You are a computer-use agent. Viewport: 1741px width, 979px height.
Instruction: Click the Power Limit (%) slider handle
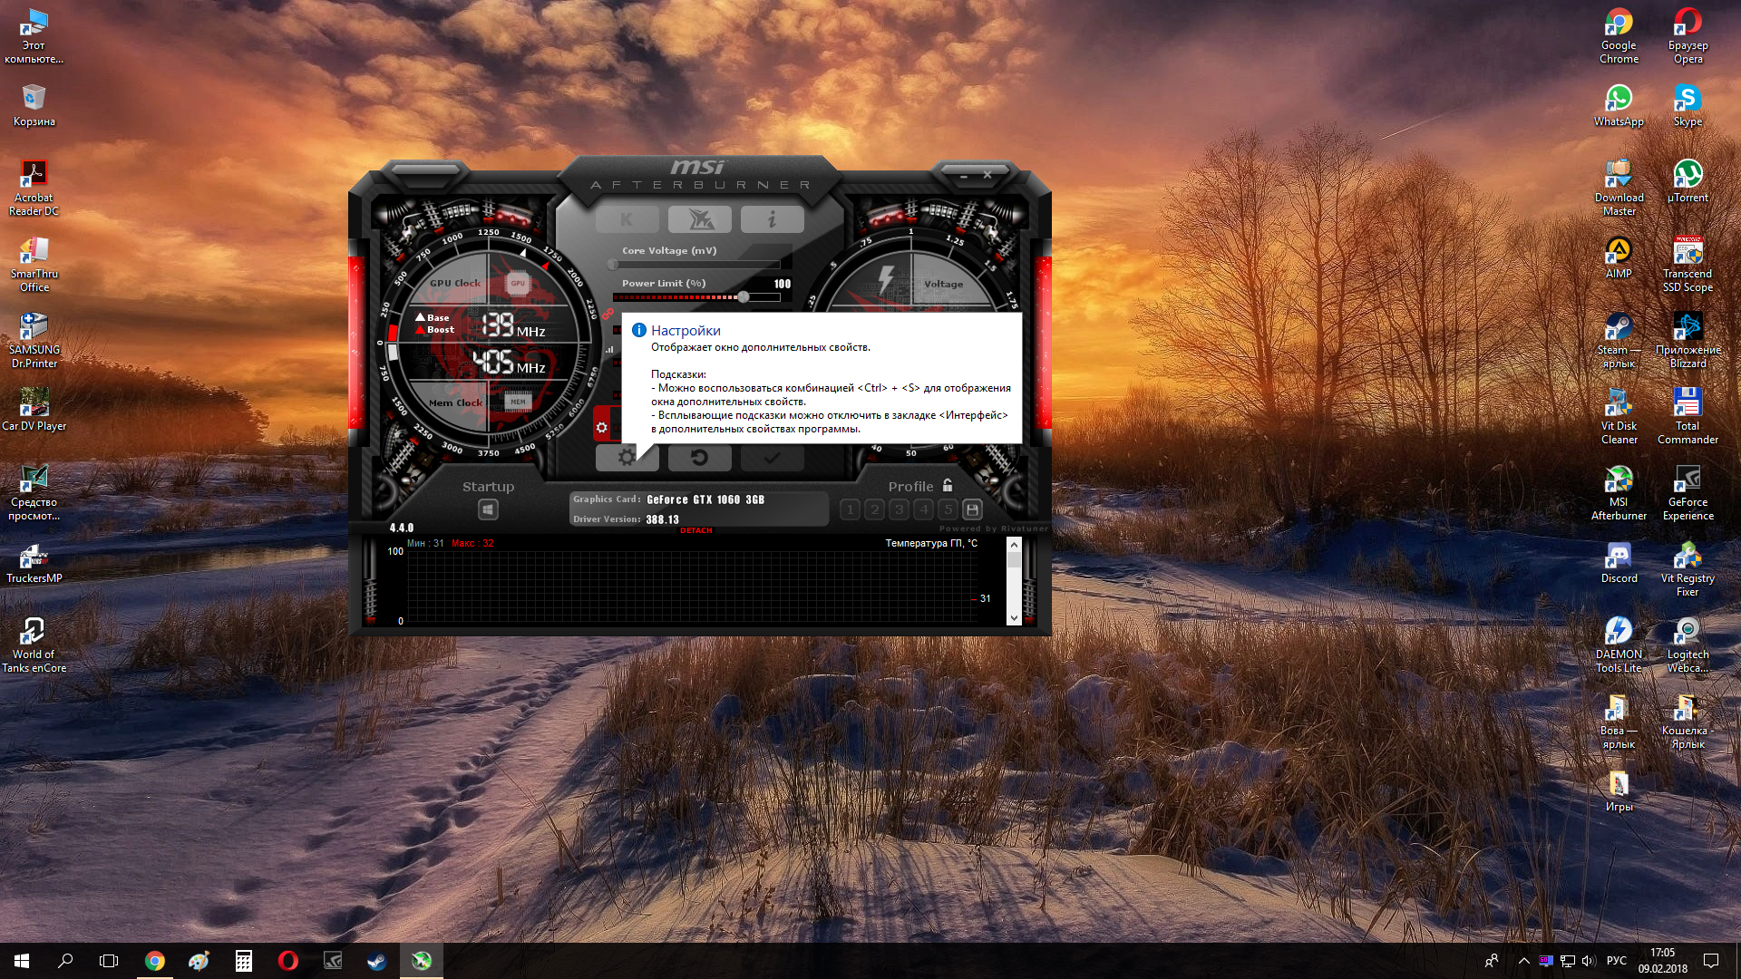[x=744, y=297]
